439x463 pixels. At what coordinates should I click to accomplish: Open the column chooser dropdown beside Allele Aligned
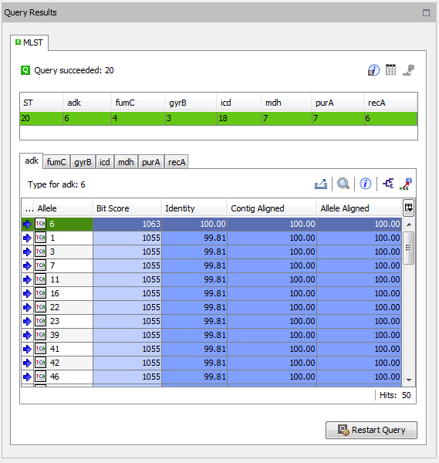pyautogui.click(x=409, y=208)
